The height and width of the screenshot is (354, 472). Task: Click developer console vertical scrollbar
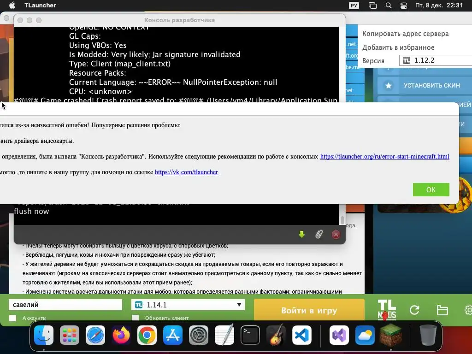click(x=342, y=220)
